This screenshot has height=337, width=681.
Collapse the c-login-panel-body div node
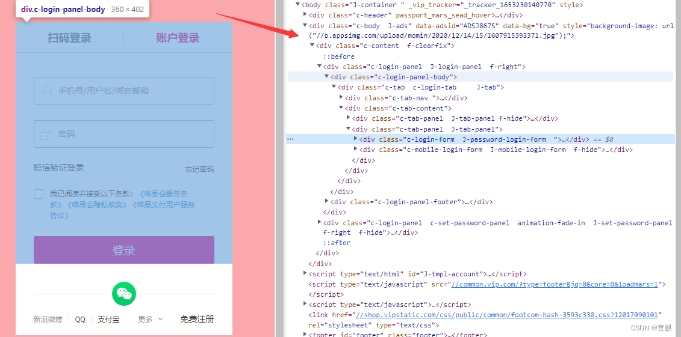point(327,77)
